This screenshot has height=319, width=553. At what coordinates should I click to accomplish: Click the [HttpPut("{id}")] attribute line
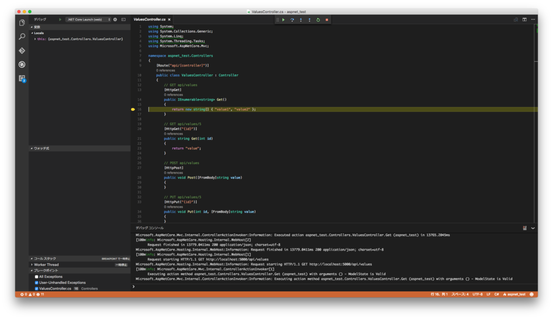[x=180, y=202]
